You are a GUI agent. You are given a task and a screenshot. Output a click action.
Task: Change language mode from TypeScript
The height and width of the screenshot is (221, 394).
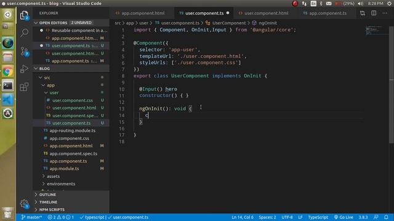[318, 217]
